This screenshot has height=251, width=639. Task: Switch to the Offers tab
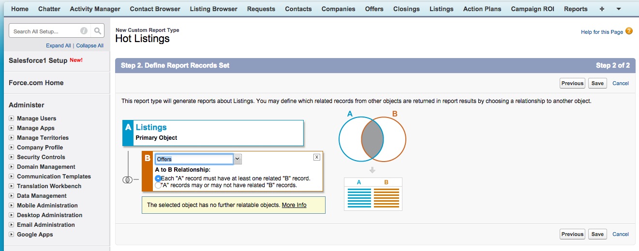tap(374, 9)
